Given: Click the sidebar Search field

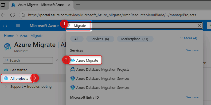Looking at the screenshot, I should pos(28,60).
